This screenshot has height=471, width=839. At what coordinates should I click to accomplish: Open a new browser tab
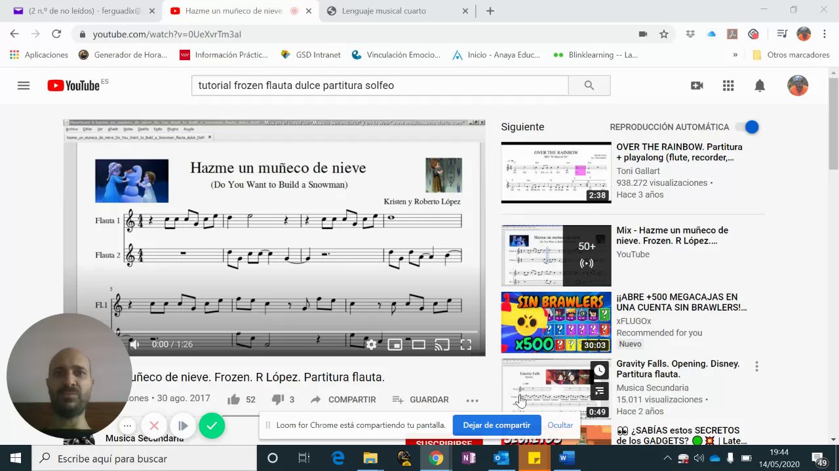(490, 10)
